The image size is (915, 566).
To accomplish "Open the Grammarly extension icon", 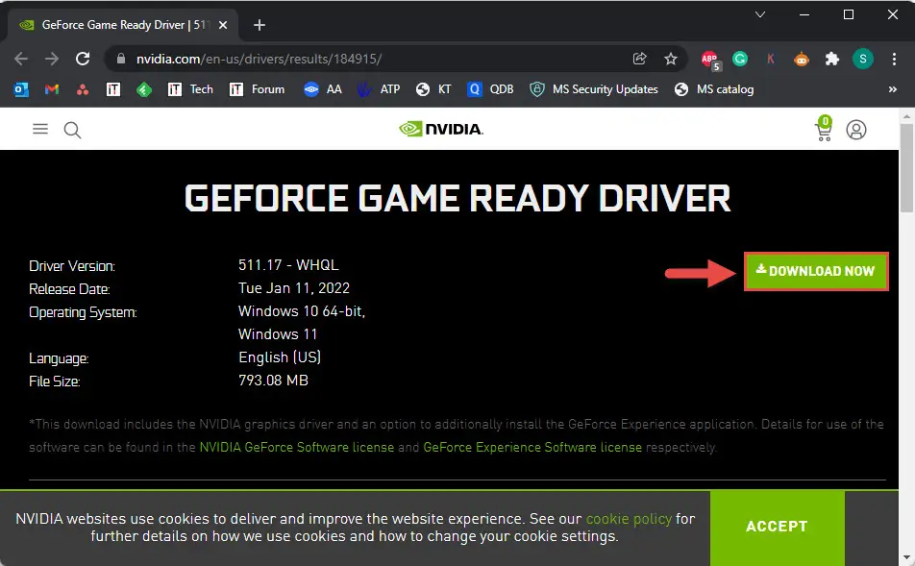I will pyautogui.click(x=740, y=59).
